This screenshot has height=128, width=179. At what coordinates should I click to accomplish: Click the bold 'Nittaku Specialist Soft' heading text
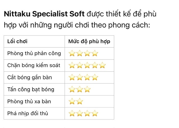click(x=44, y=14)
